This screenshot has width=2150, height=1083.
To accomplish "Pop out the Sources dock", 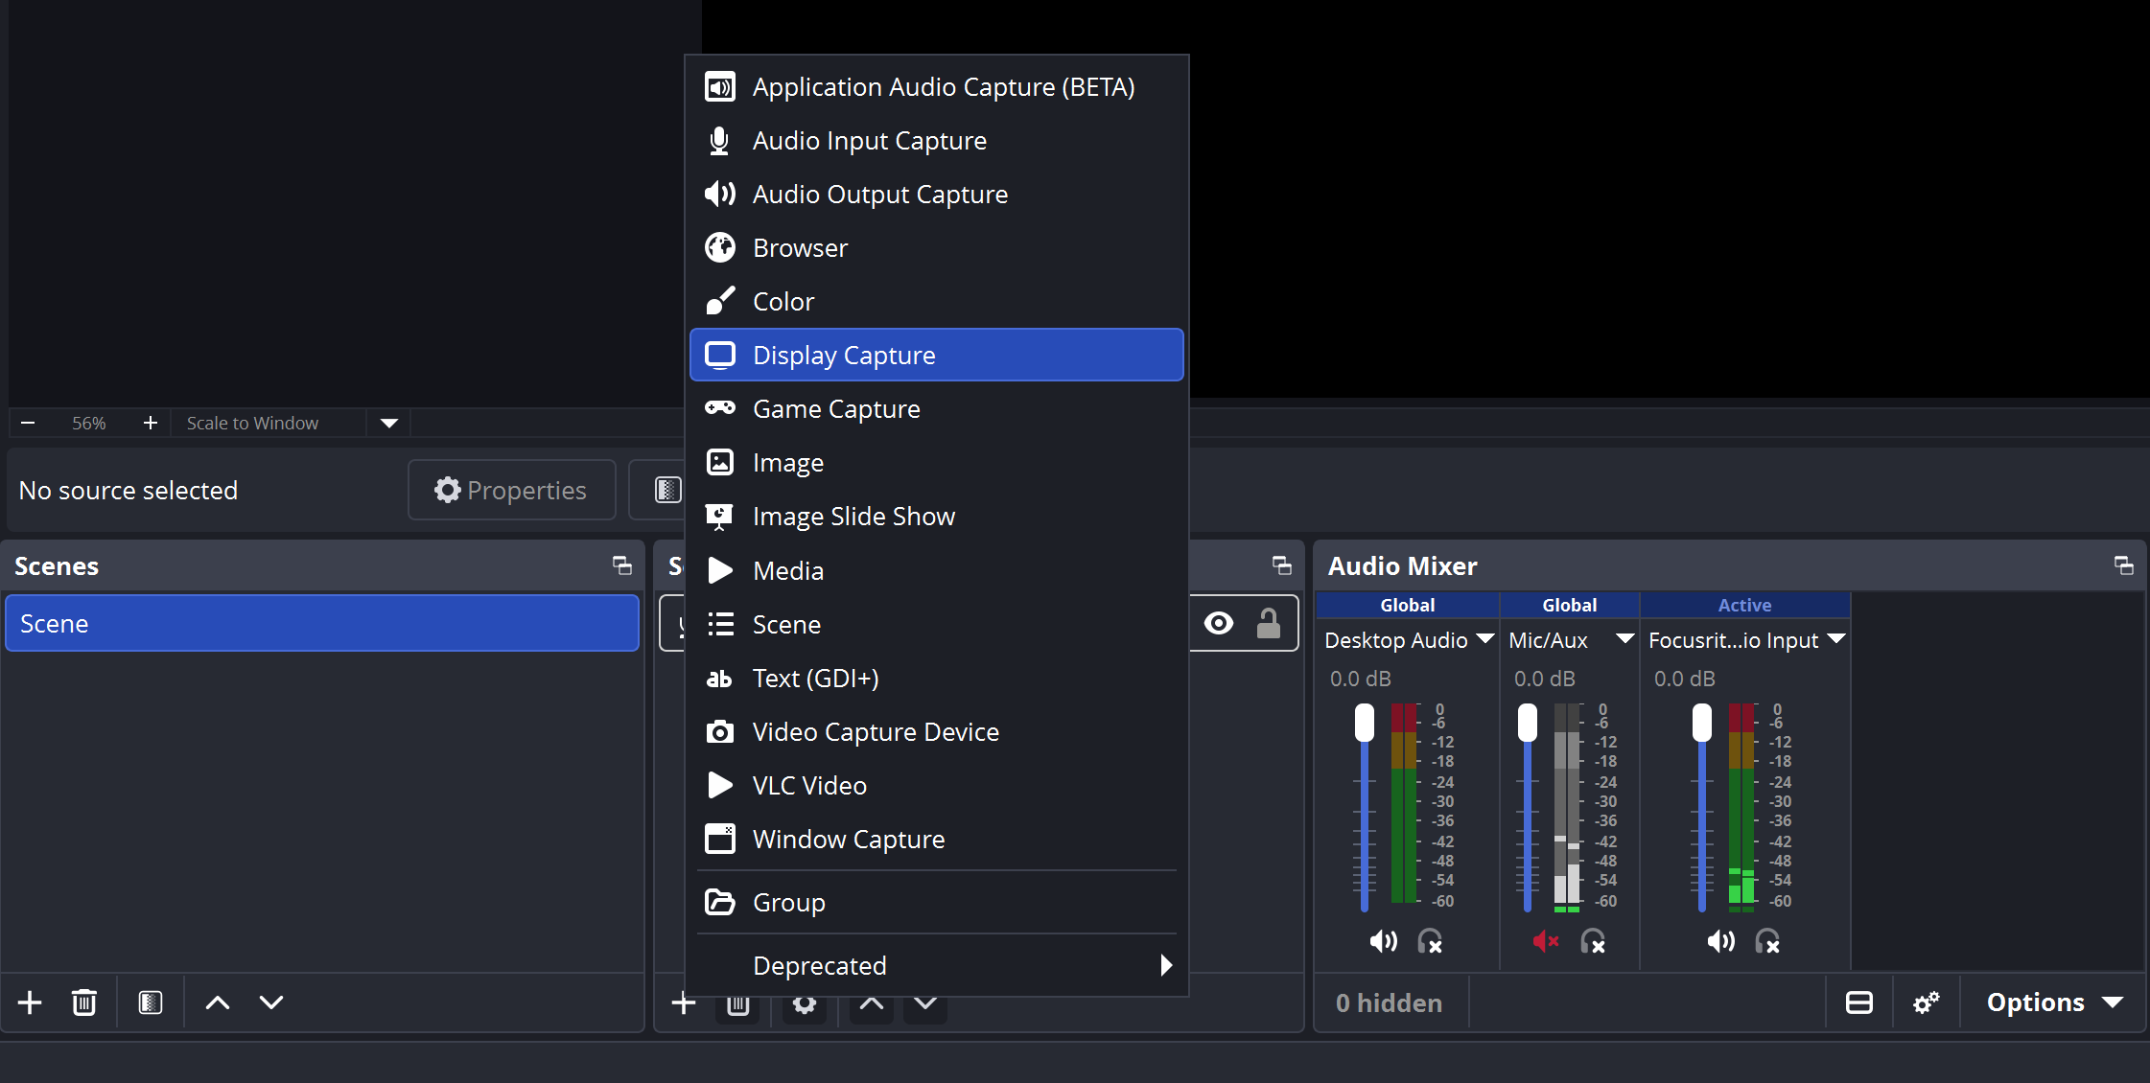I will pyautogui.click(x=1282, y=565).
